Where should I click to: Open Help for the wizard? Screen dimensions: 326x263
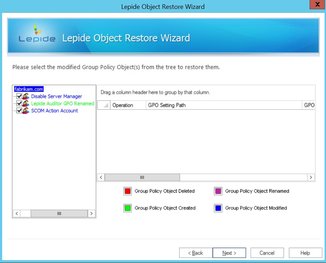tap(305, 253)
